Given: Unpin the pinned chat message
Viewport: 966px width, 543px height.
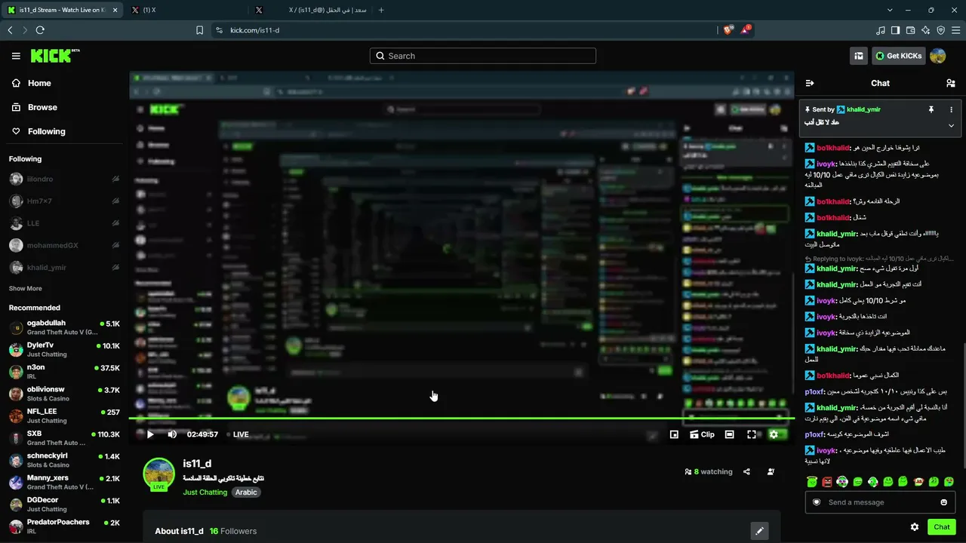Looking at the screenshot, I should click(931, 109).
